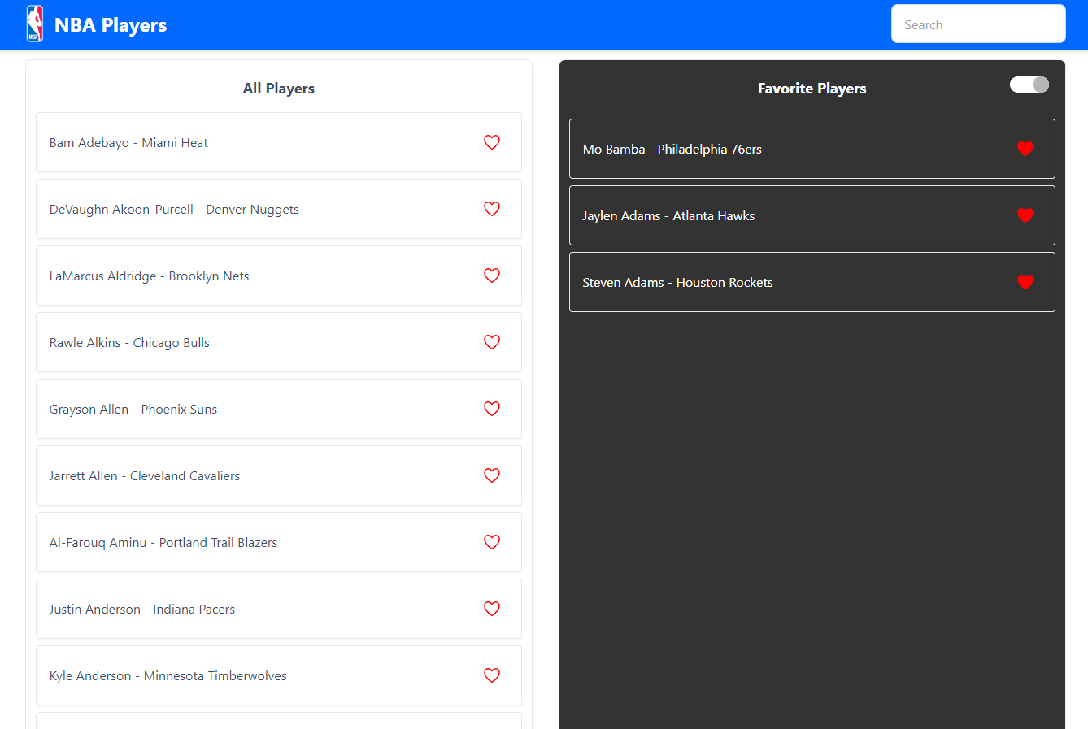Click 'Mo Bamba - Philadelphia 76ers' text
Image resolution: width=1088 pixels, height=729 pixels.
(672, 150)
